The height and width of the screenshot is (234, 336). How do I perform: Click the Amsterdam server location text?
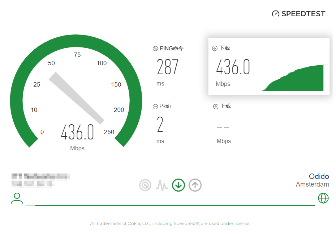click(312, 184)
